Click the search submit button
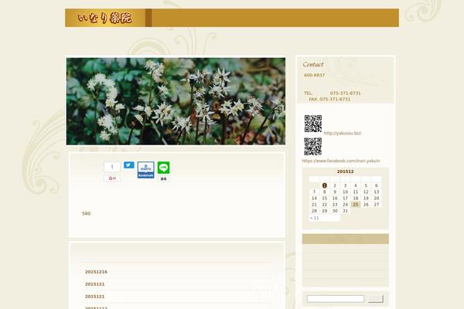The width and height of the screenshot is (464, 309). pyautogui.click(x=376, y=299)
